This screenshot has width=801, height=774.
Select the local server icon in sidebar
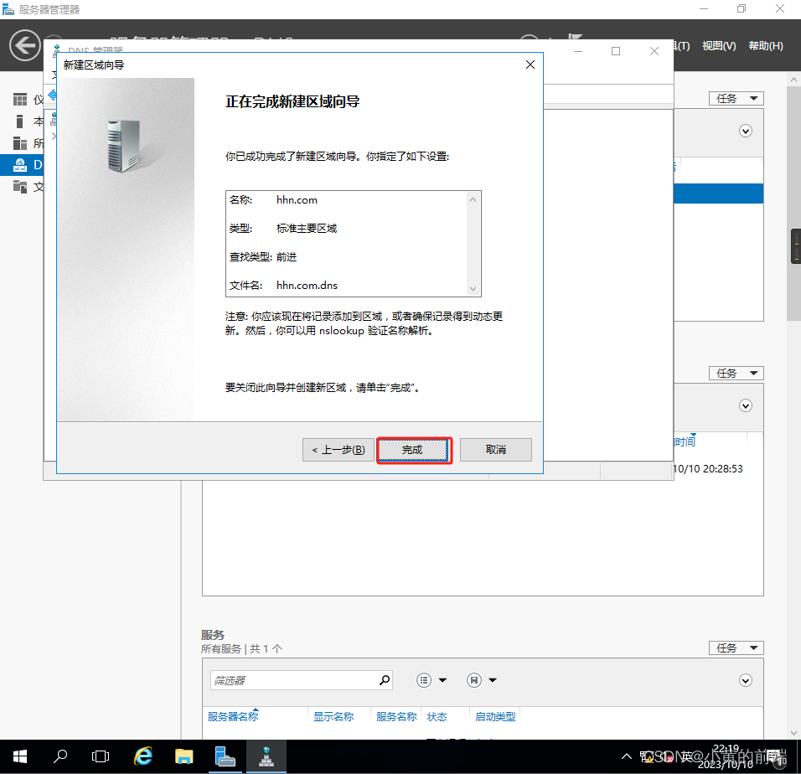coord(20,121)
